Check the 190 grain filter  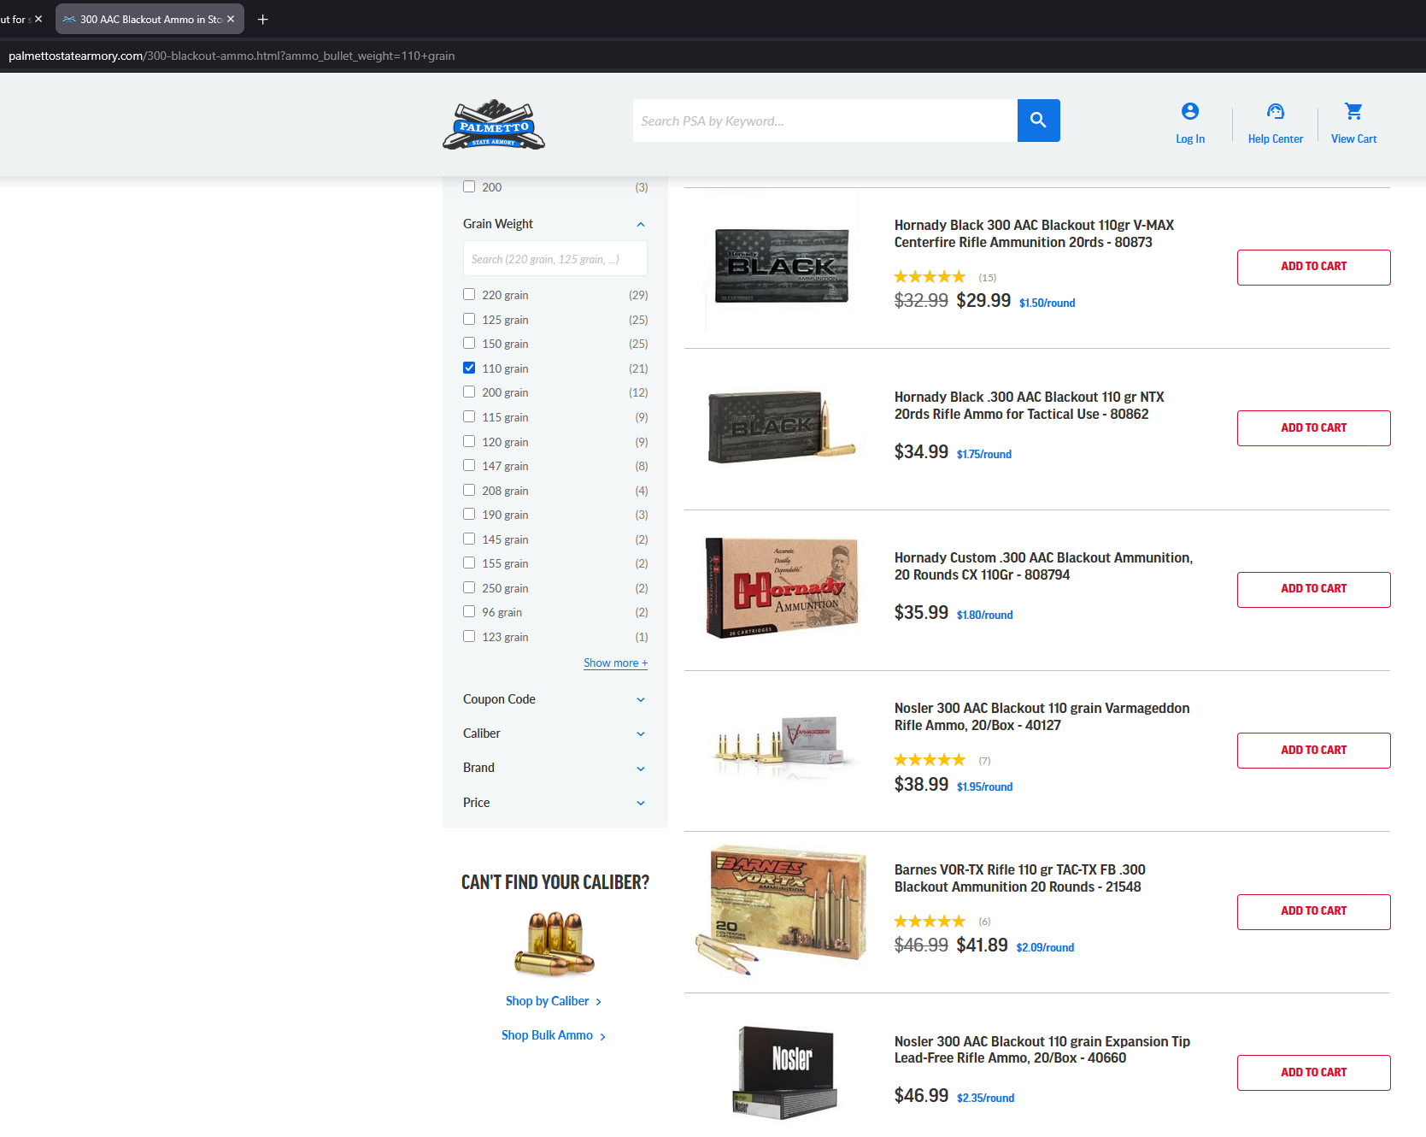(469, 515)
